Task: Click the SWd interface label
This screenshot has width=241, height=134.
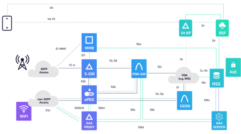Action: [x=141, y=127]
